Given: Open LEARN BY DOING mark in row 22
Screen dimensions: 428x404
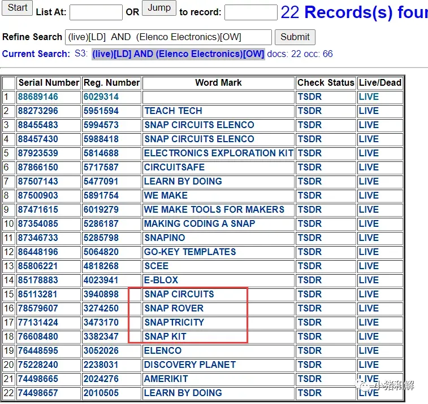Looking at the screenshot, I should [183, 393].
